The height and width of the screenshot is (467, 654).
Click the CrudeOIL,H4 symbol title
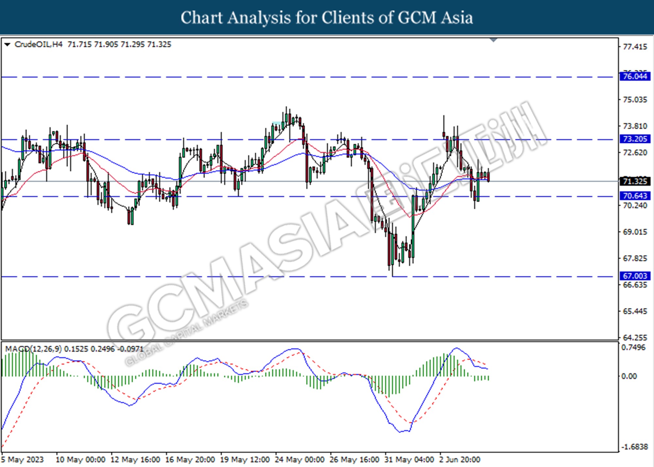pyautogui.click(x=38, y=44)
